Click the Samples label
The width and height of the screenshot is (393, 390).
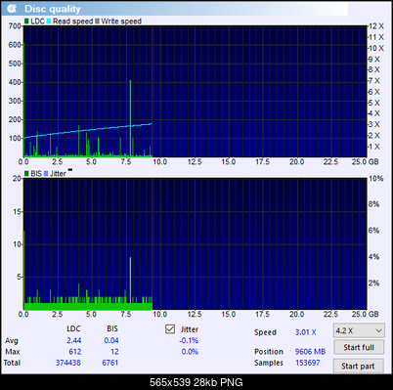[x=269, y=363]
